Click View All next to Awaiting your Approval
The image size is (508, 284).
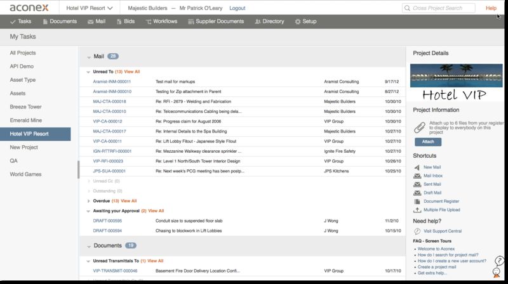(x=156, y=211)
